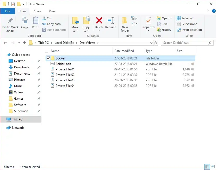217x170 pixels.
Task: Click the red Delete icon in ribbon
Action: (99, 21)
